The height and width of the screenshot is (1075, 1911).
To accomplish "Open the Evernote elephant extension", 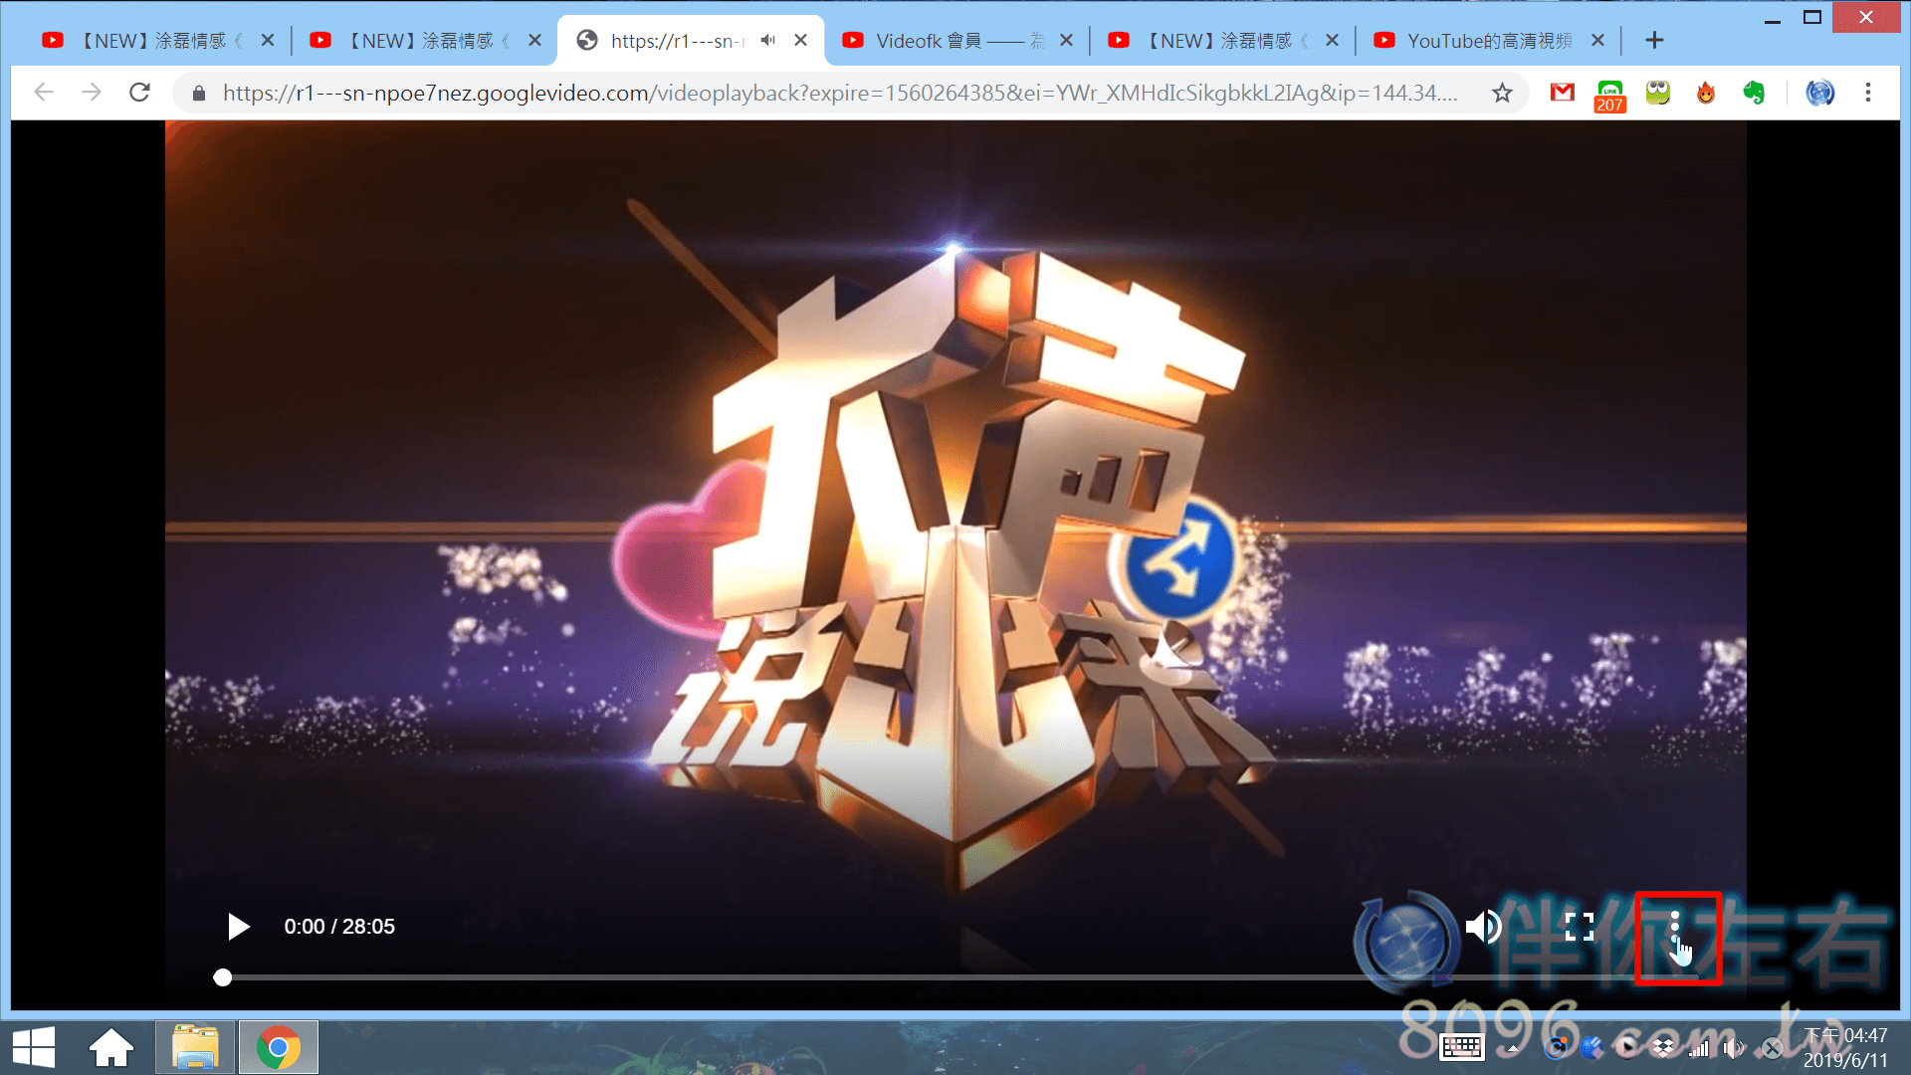I will pyautogui.click(x=1754, y=93).
